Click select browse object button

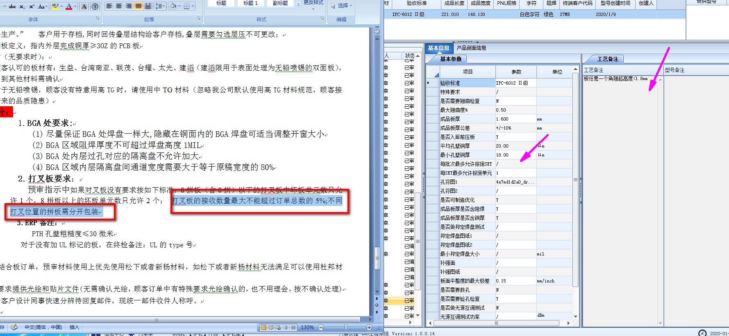[x=377, y=305]
